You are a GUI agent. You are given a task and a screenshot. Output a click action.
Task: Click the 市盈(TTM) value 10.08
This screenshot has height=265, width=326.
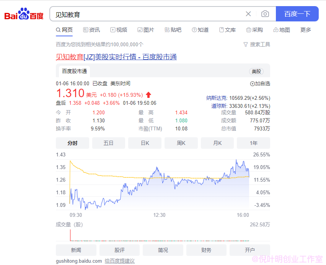coord(181,128)
